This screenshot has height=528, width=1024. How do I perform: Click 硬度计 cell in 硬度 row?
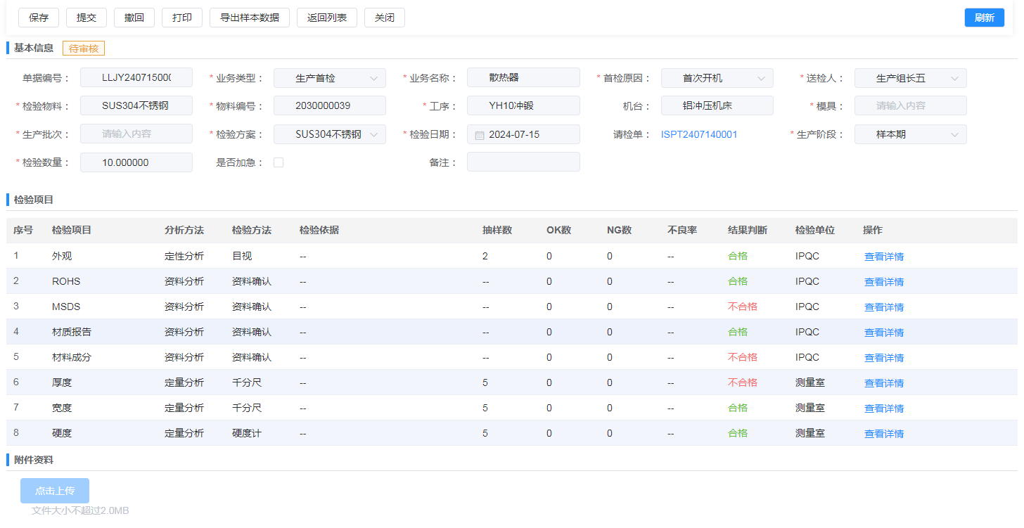pos(247,433)
